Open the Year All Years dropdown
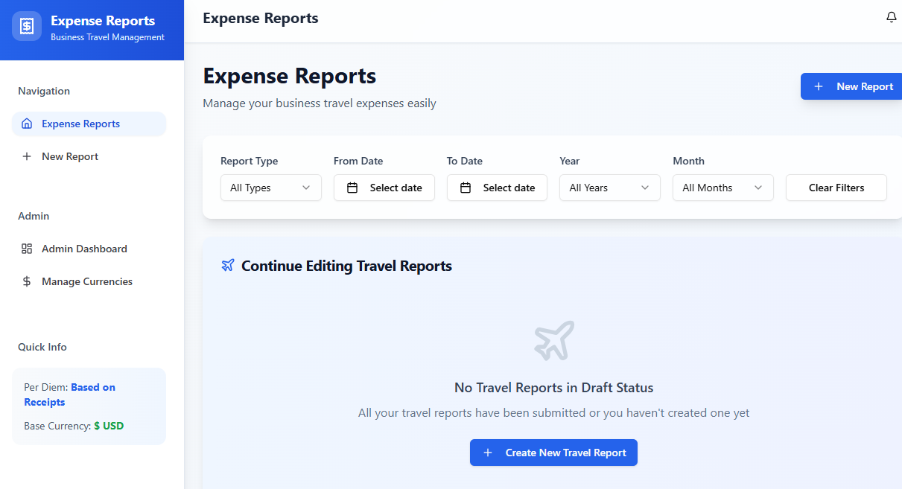Screen dimensions: 902x489 [x=610, y=188]
